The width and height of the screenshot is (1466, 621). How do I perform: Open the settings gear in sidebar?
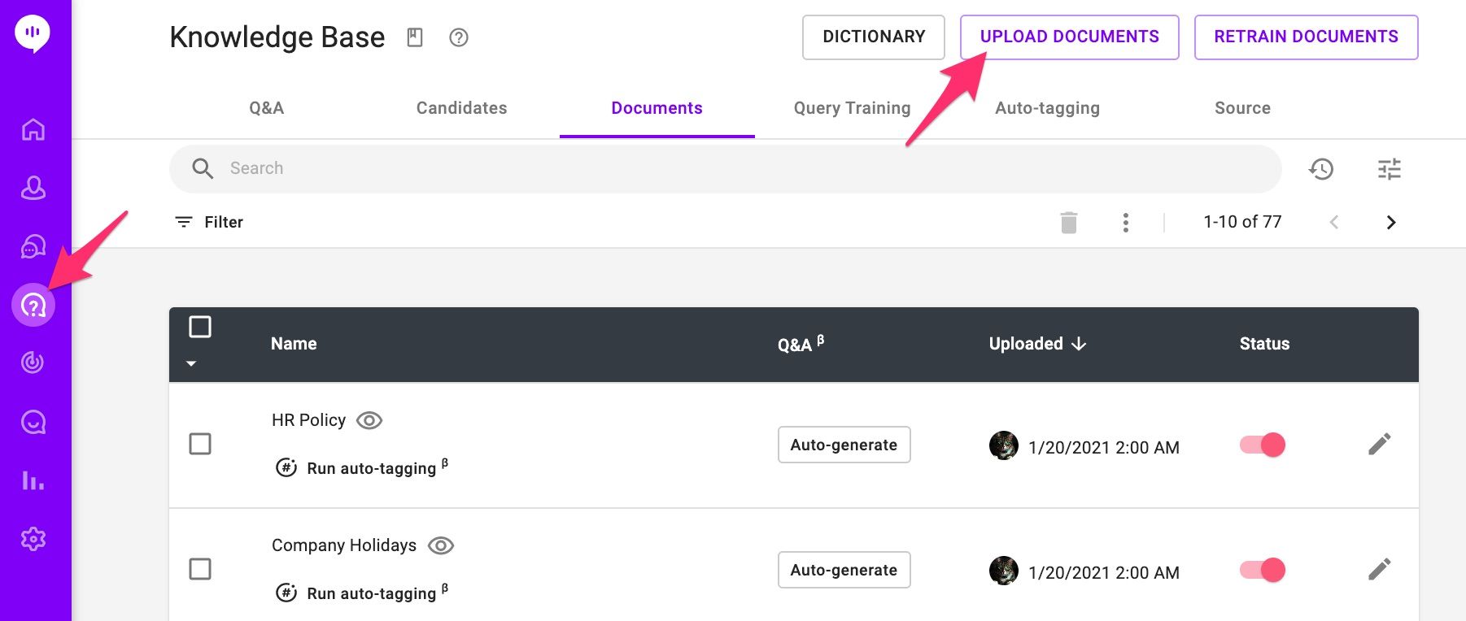[33, 539]
